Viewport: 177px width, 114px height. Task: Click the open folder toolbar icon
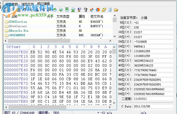pyautogui.click(x=116, y=10)
